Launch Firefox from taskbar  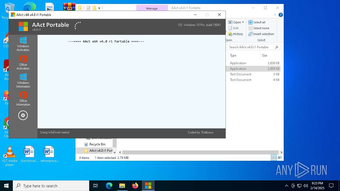pos(135,186)
